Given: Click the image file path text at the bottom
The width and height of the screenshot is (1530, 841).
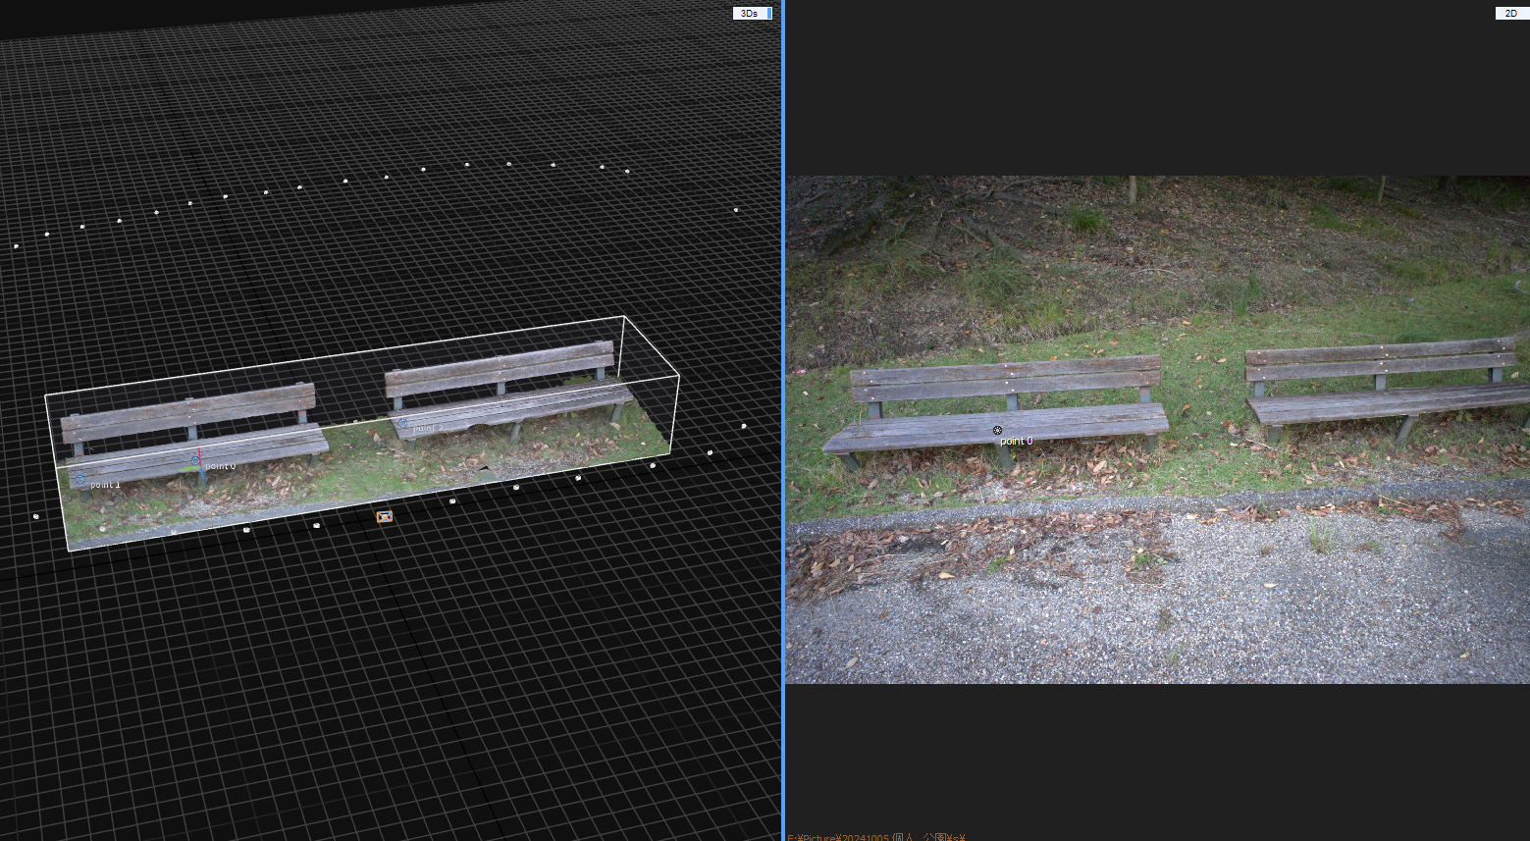Looking at the screenshot, I should 876,837.
